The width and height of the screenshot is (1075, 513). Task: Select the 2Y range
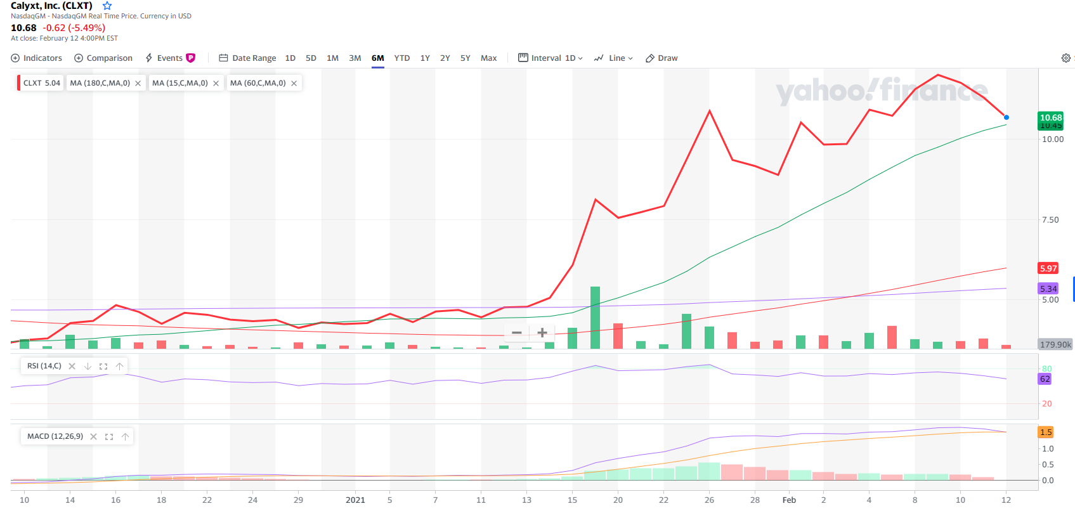445,58
